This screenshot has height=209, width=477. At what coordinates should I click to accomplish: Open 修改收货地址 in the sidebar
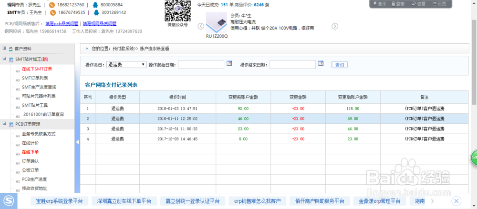pyautogui.click(x=34, y=189)
